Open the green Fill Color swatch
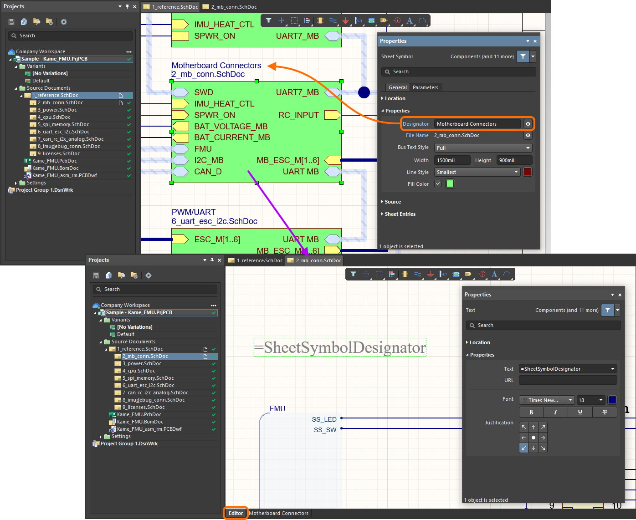 click(x=450, y=184)
